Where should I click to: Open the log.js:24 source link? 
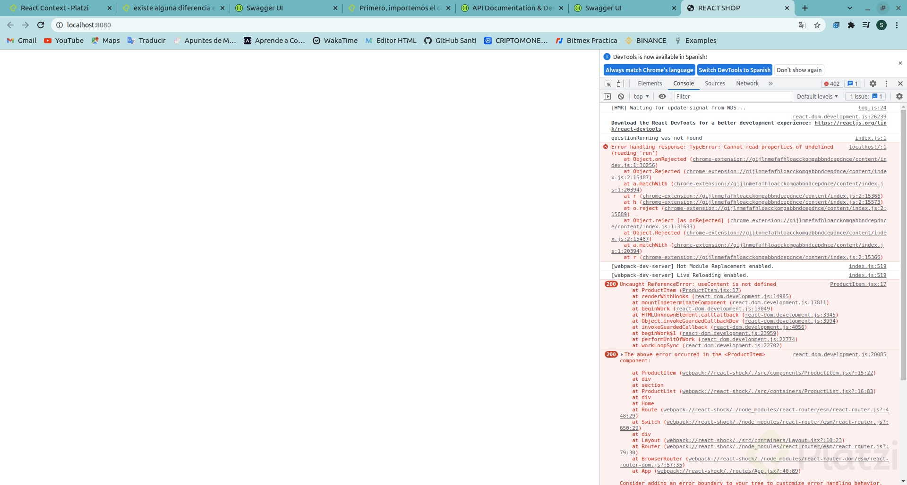[x=872, y=108]
